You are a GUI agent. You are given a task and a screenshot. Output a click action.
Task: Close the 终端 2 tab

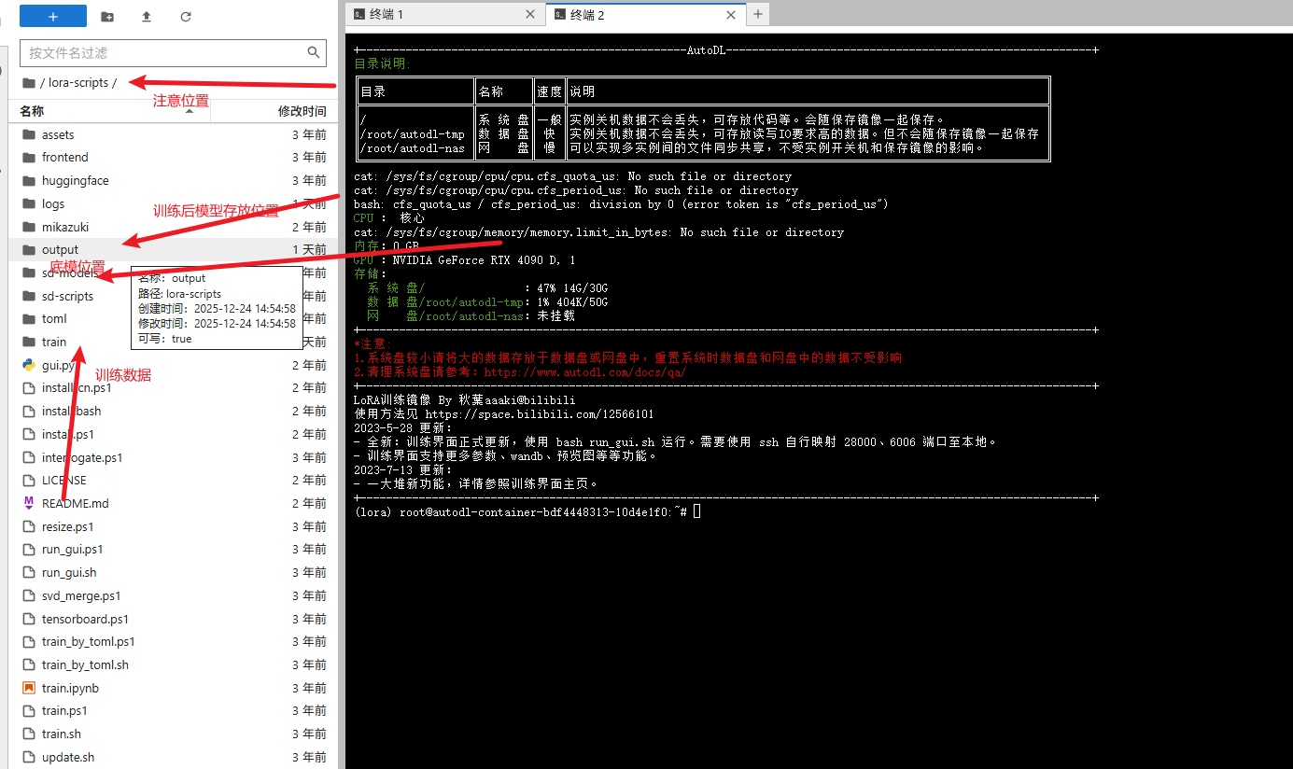[x=733, y=14]
